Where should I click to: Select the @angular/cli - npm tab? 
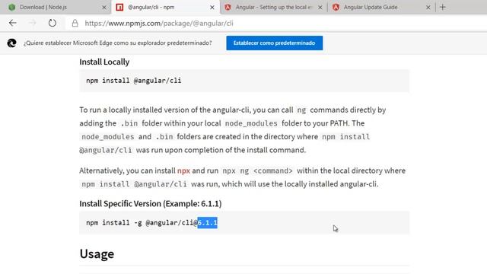pyautogui.click(x=166, y=7)
